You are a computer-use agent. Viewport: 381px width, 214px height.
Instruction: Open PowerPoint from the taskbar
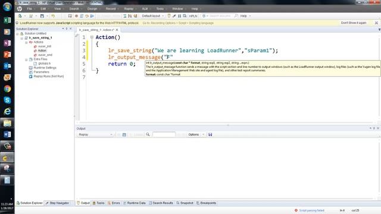tap(7, 54)
